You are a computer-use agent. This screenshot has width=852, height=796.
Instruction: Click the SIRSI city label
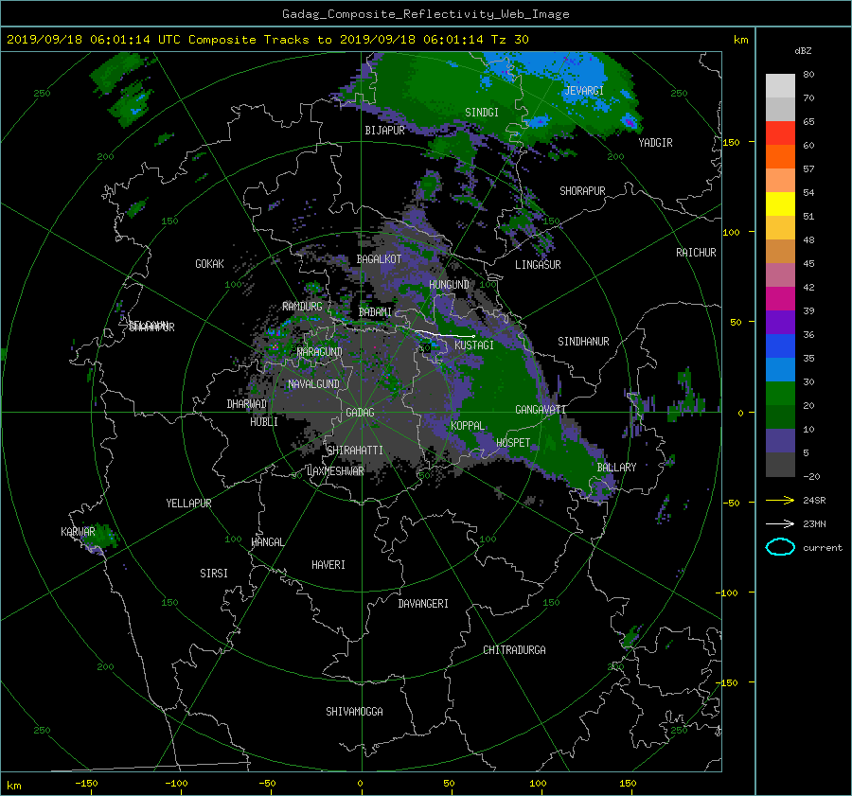point(214,574)
